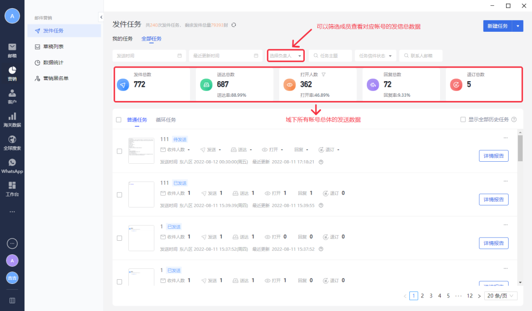This screenshot has height=311, width=532.
Task: Switch to the 我的任务 tab
Action: pos(123,38)
